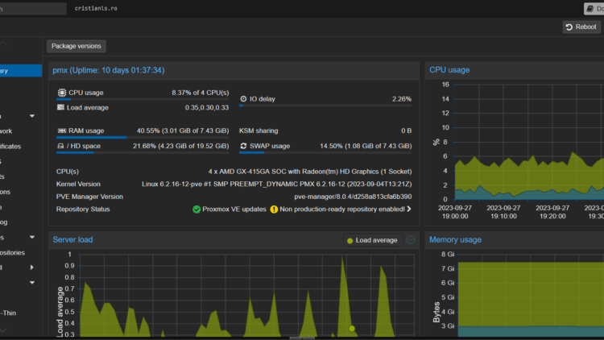Click the sidebar scroll-down chevron at bottom
Image resolution: width=604 pixels, height=340 pixels.
click(x=3, y=330)
